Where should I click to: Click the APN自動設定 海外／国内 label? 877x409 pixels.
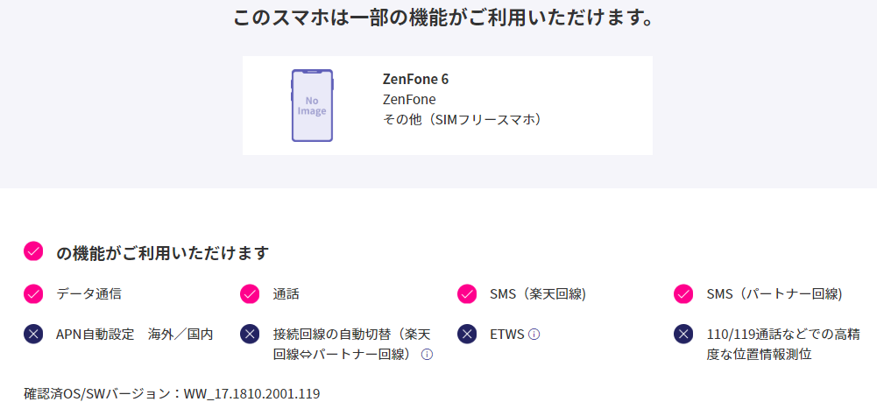click(135, 335)
